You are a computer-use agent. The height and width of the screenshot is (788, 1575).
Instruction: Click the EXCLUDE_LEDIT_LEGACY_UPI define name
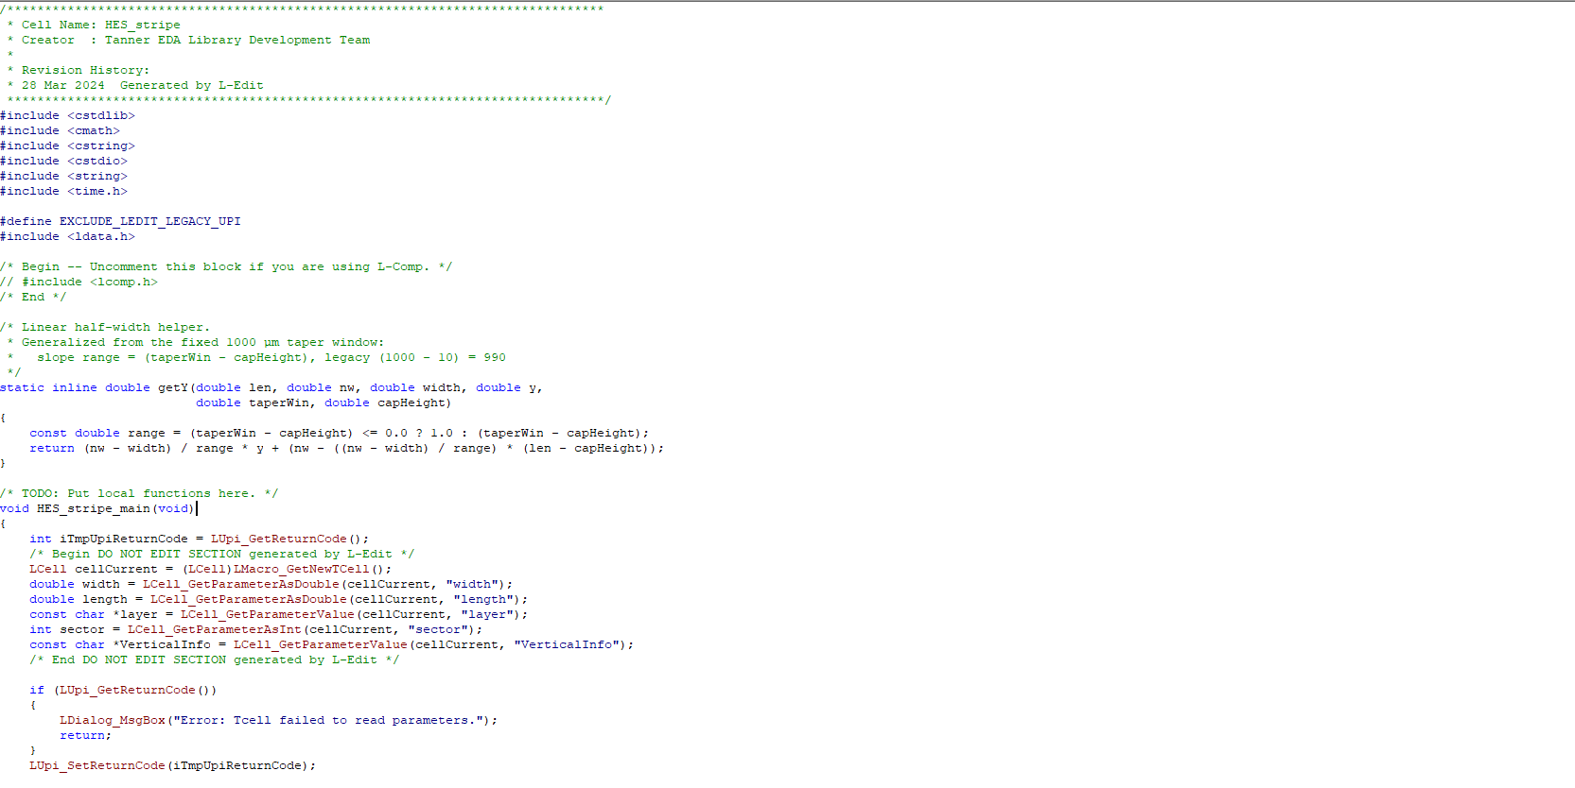coord(149,221)
